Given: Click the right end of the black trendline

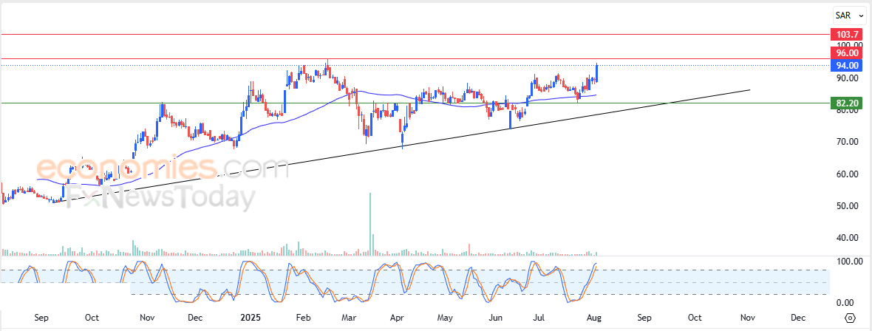Looking at the screenshot, I should coord(749,89).
